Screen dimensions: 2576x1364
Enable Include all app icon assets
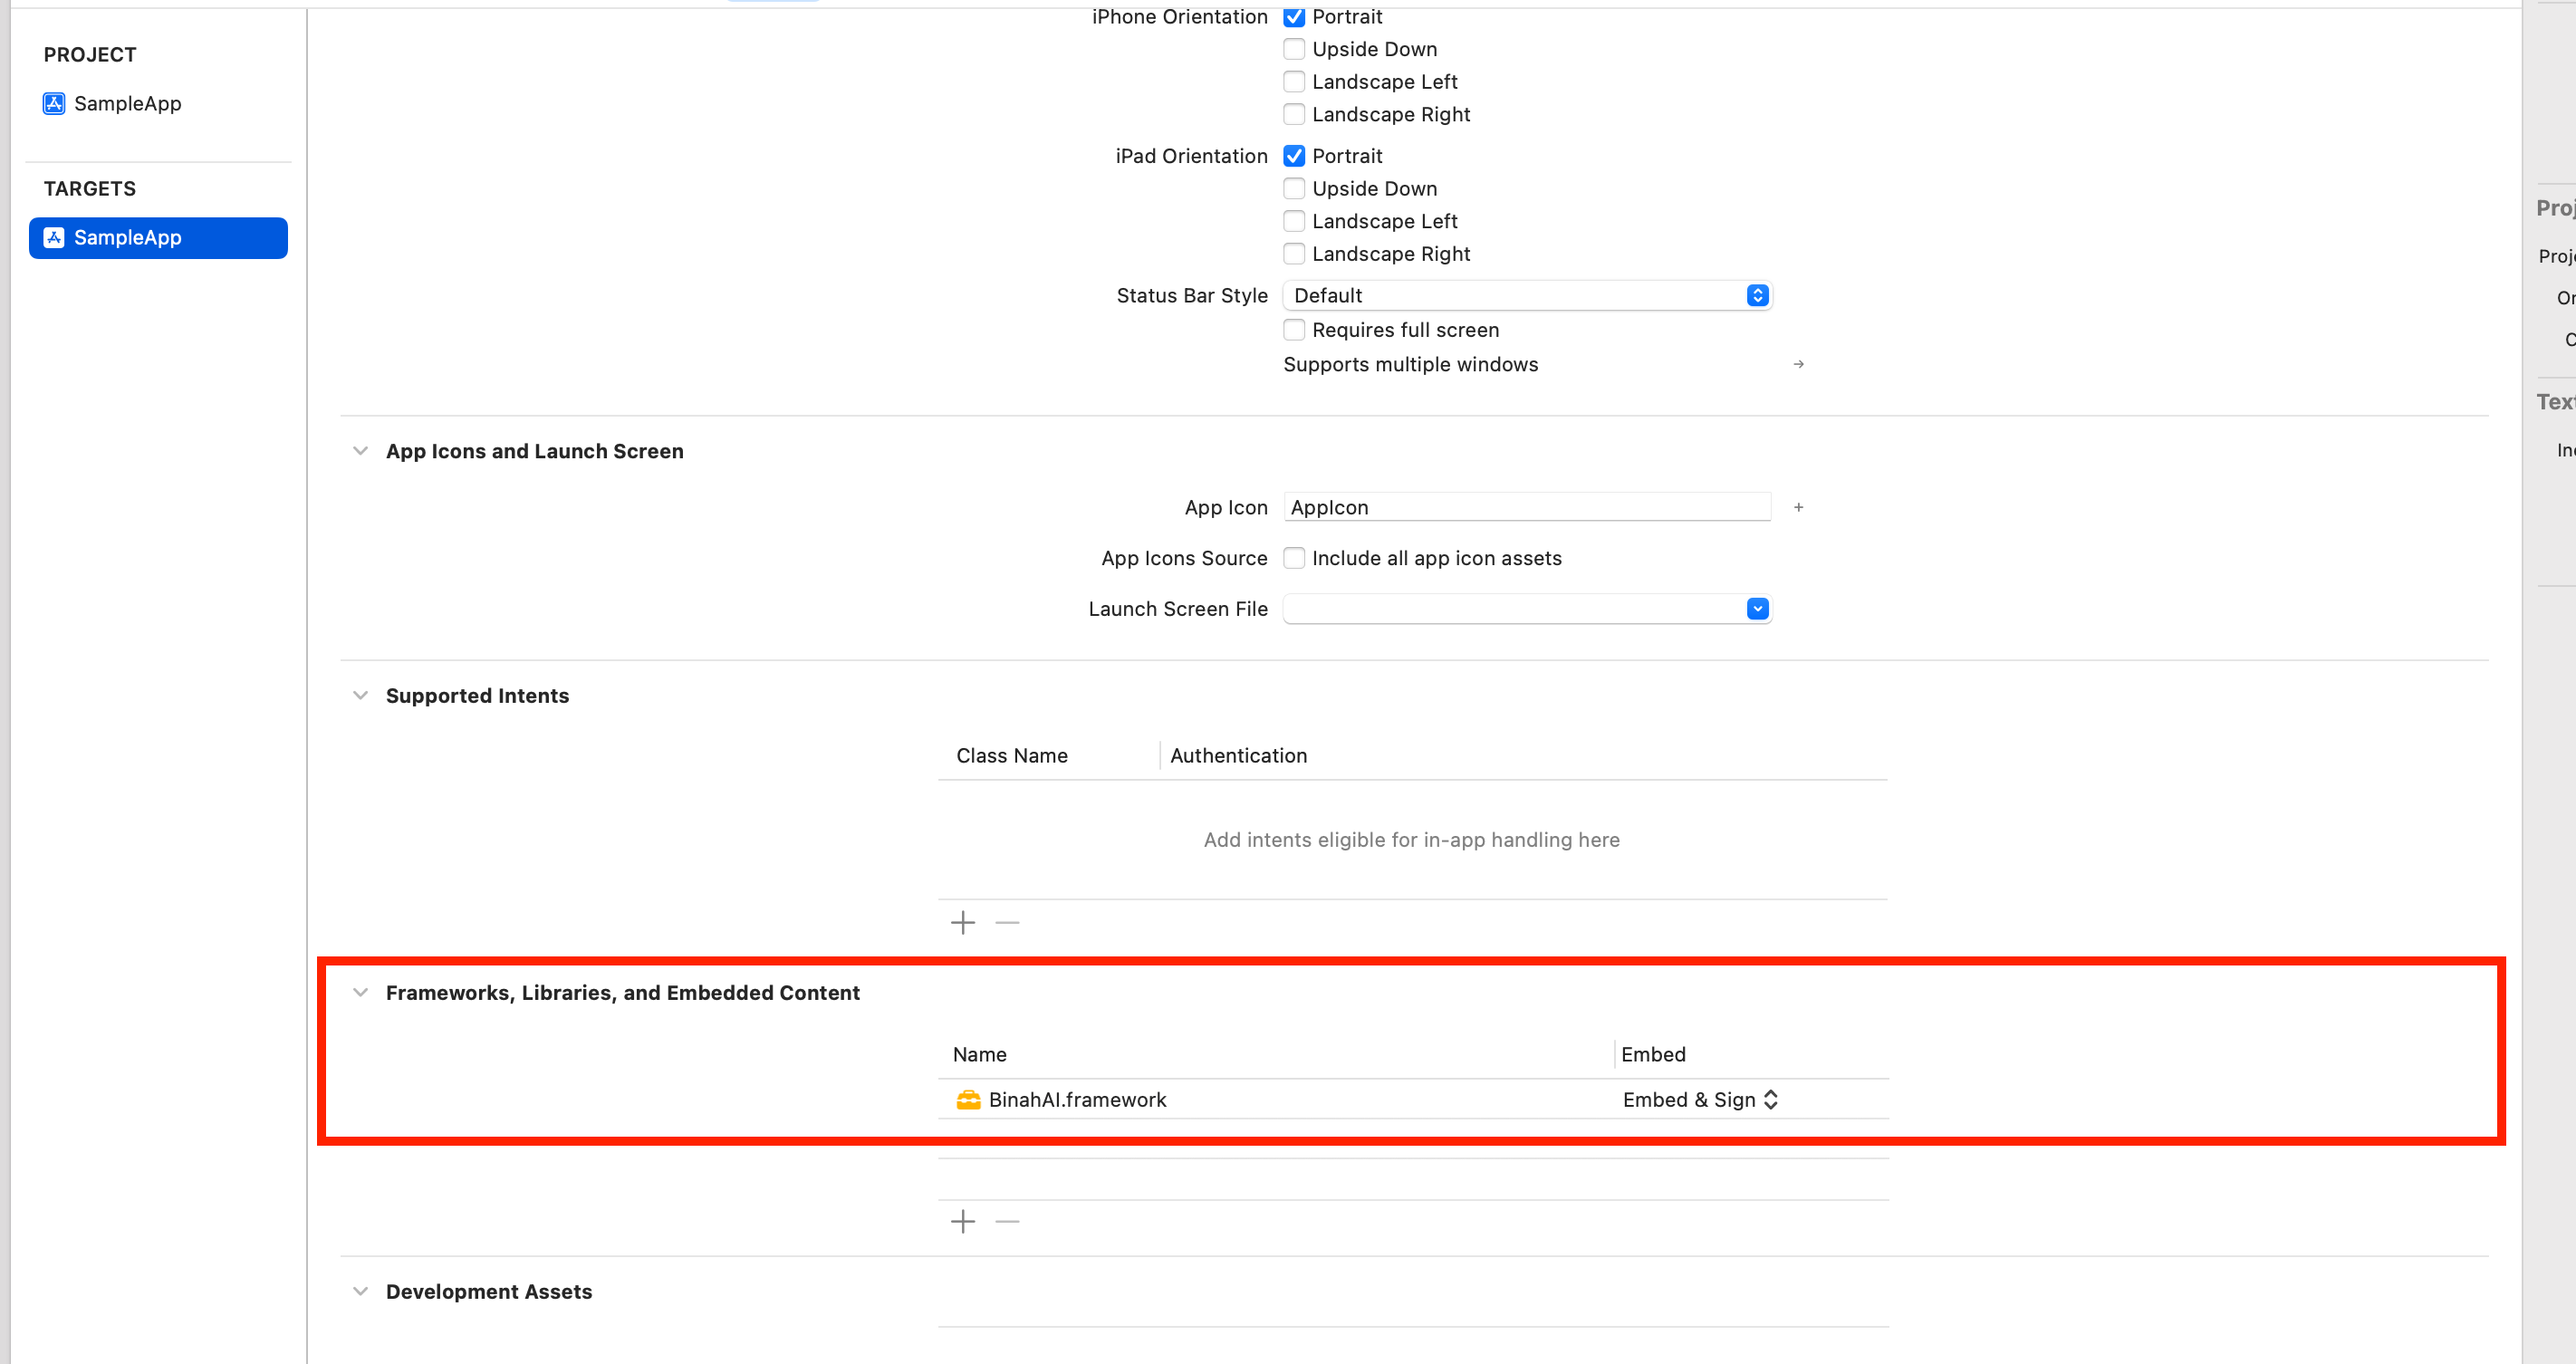[1294, 558]
